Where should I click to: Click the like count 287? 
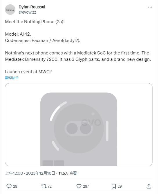[86, 186]
